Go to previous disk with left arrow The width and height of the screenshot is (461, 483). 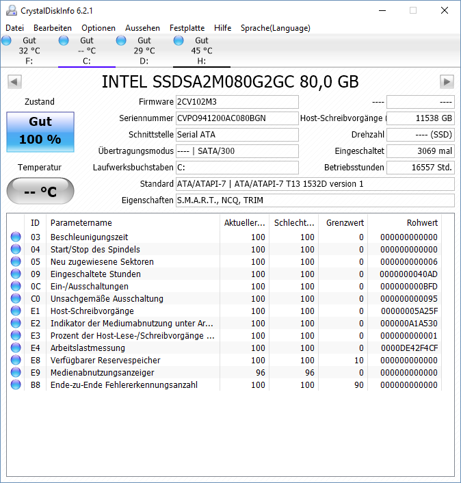pyautogui.click(x=14, y=82)
